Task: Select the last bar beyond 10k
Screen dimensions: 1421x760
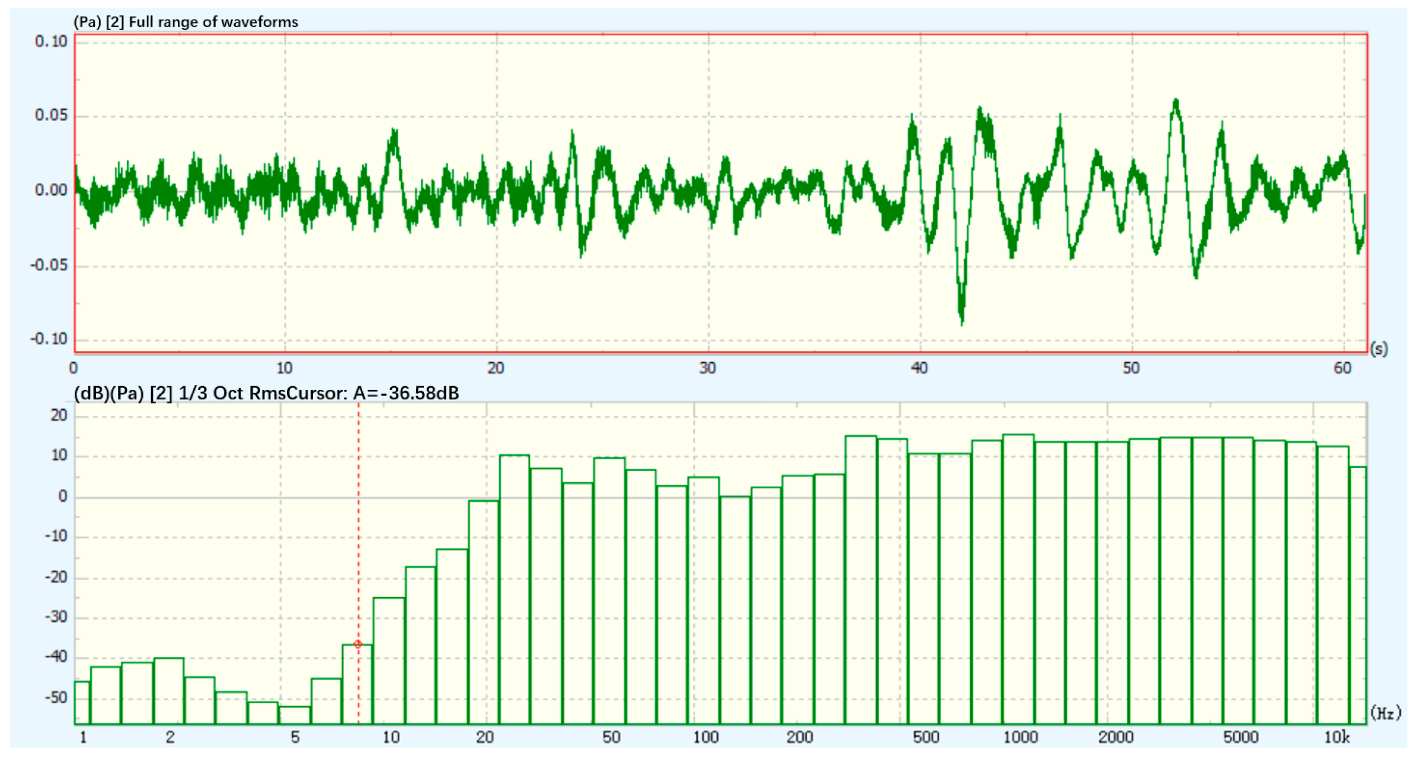Action: (x=1358, y=595)
